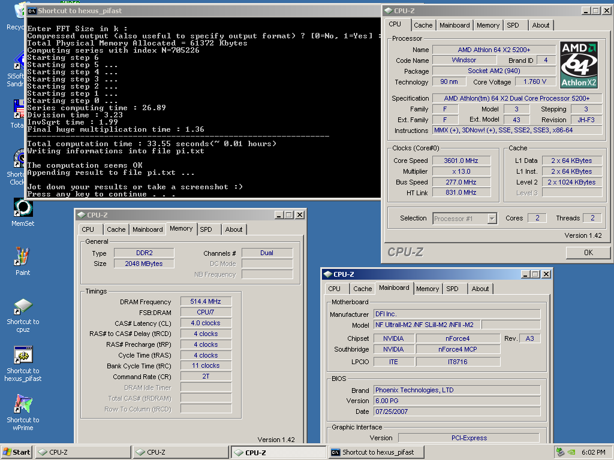Click the Core Voltage value 1.760 V
The height and width of the screenshot is (460, 614).
pyautogui.click(x=534, y=81)
